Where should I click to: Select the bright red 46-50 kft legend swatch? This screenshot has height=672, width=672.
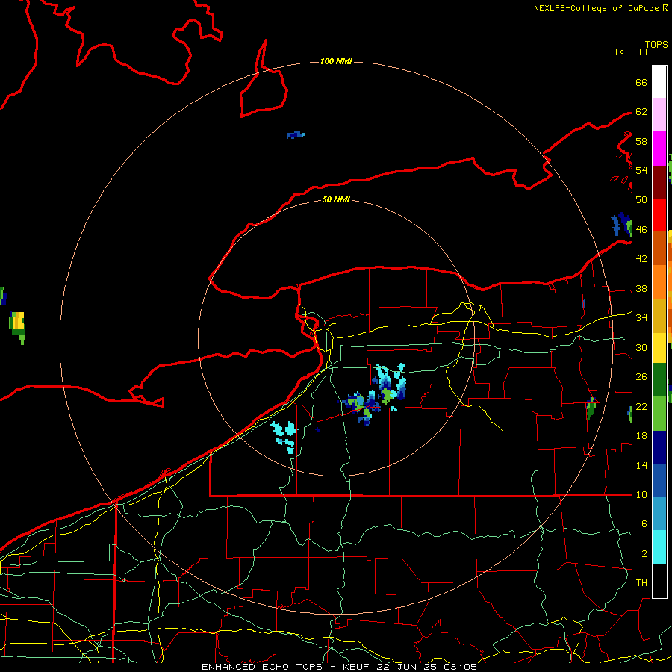(x=659, y=215)
